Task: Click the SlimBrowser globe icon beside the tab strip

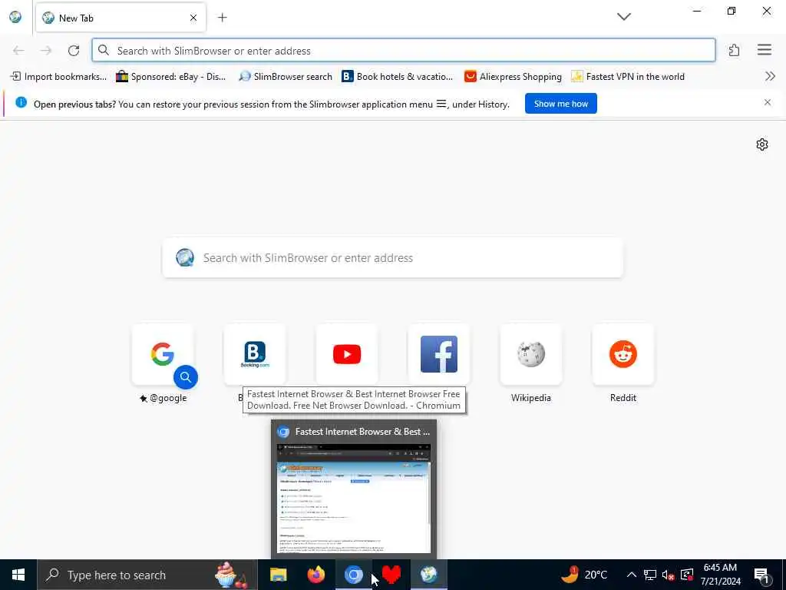Action: coord(15,17)
